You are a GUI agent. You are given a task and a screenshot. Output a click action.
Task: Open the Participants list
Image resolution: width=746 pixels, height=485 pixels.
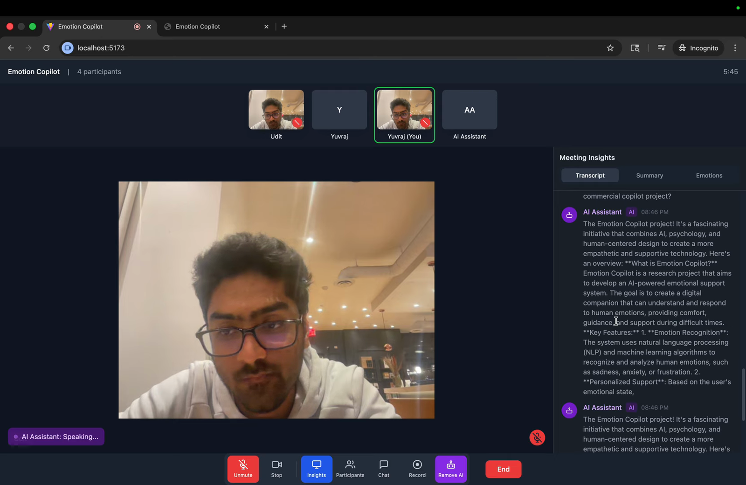(350, 469)
